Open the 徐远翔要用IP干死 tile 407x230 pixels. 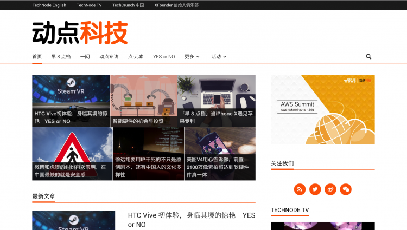tap(149, 154)
